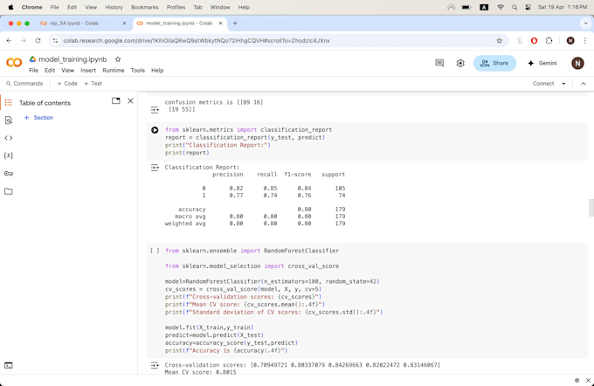This screenshot has width=594, height=386.
Task: Close the nlp_SA.ipynb tab
Action: 124,23
